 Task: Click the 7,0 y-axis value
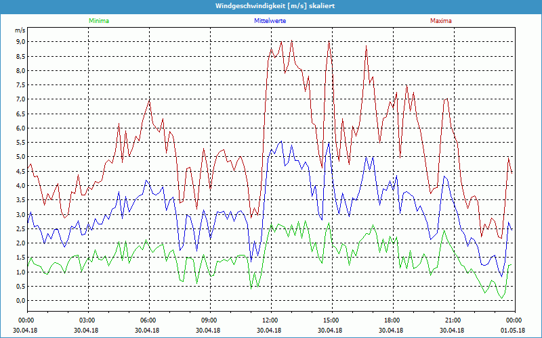coord(21,99)
